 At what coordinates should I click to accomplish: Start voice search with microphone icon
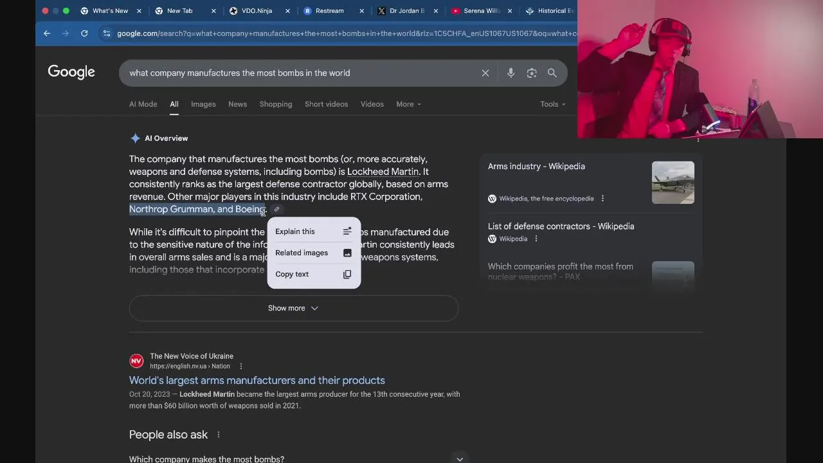[511, 73]
